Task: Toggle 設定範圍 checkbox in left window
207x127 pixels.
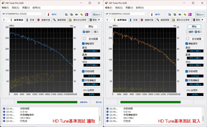Action: click(x=84, y=39)
